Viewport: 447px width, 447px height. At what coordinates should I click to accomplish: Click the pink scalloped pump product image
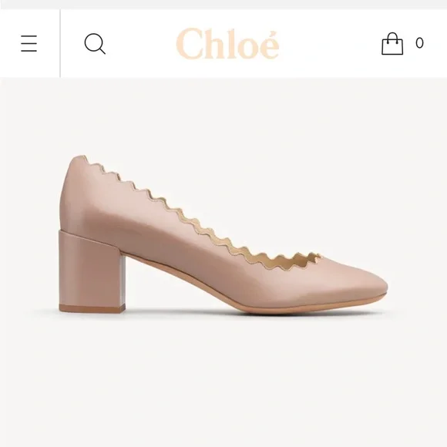[x=223, y=234]
